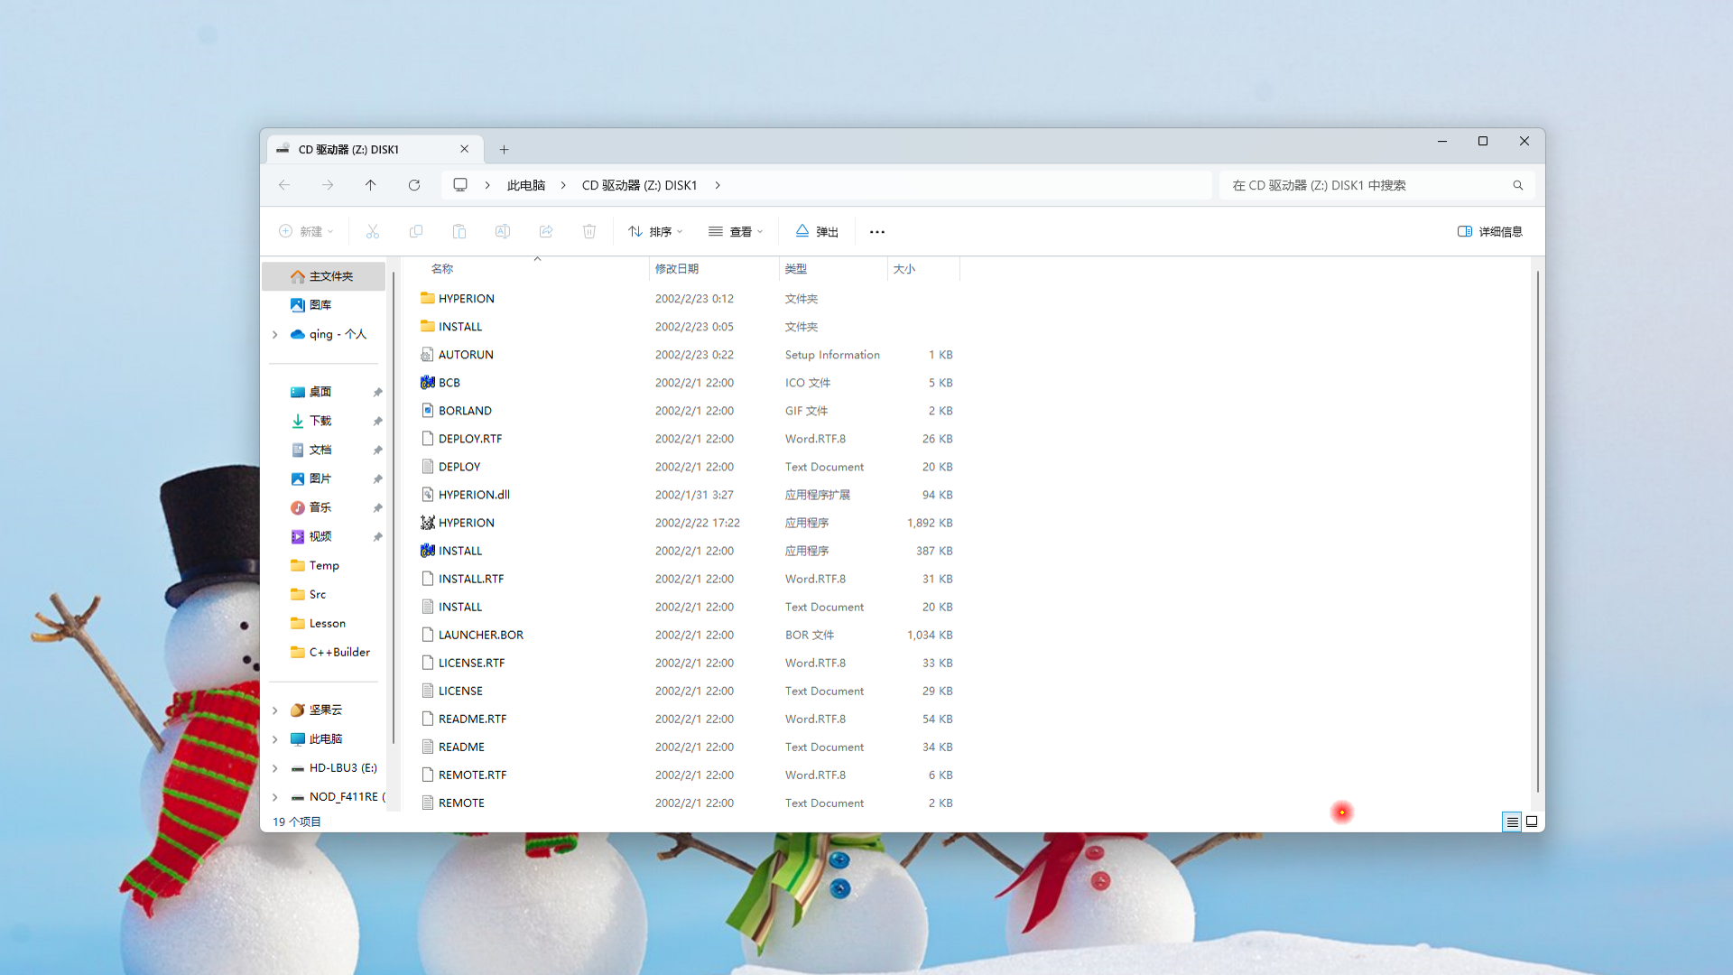Click the Eject disc button
Screen dimensions: 1733x975
pos(817,232)
